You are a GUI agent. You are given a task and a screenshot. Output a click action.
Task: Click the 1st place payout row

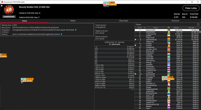(114, 47)
